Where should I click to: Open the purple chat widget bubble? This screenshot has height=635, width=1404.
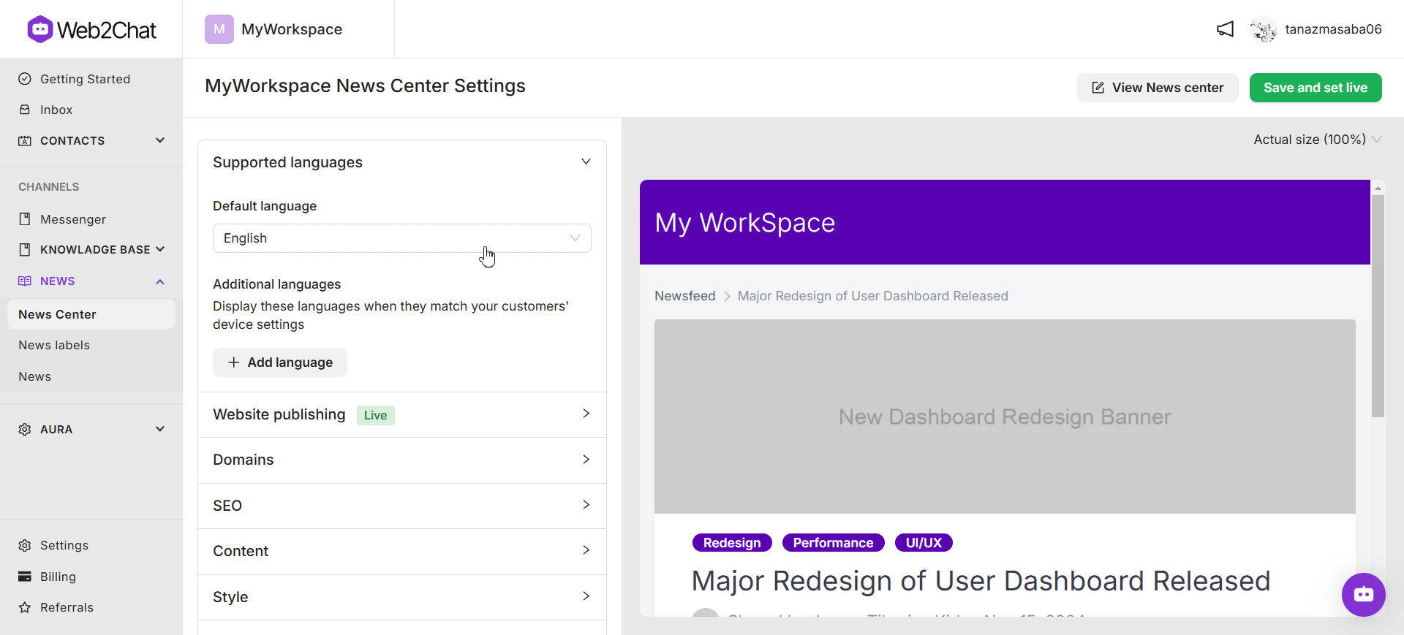[x=1363, y=594]
